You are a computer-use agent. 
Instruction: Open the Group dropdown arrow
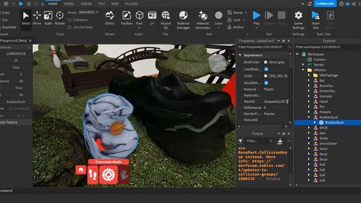[x=246, y=12]
